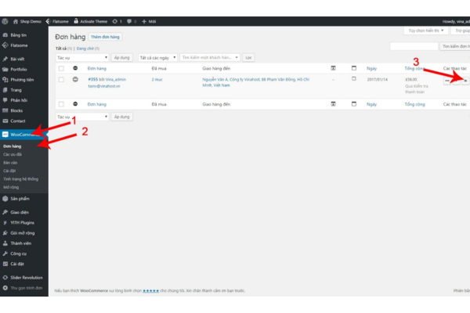Open the Vina_admin customer link
The height and width of the screenshot is (313, 470).
(116, 79)
